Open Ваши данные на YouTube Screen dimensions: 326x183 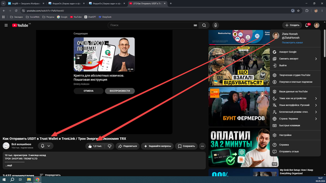[x=295, y=91]
